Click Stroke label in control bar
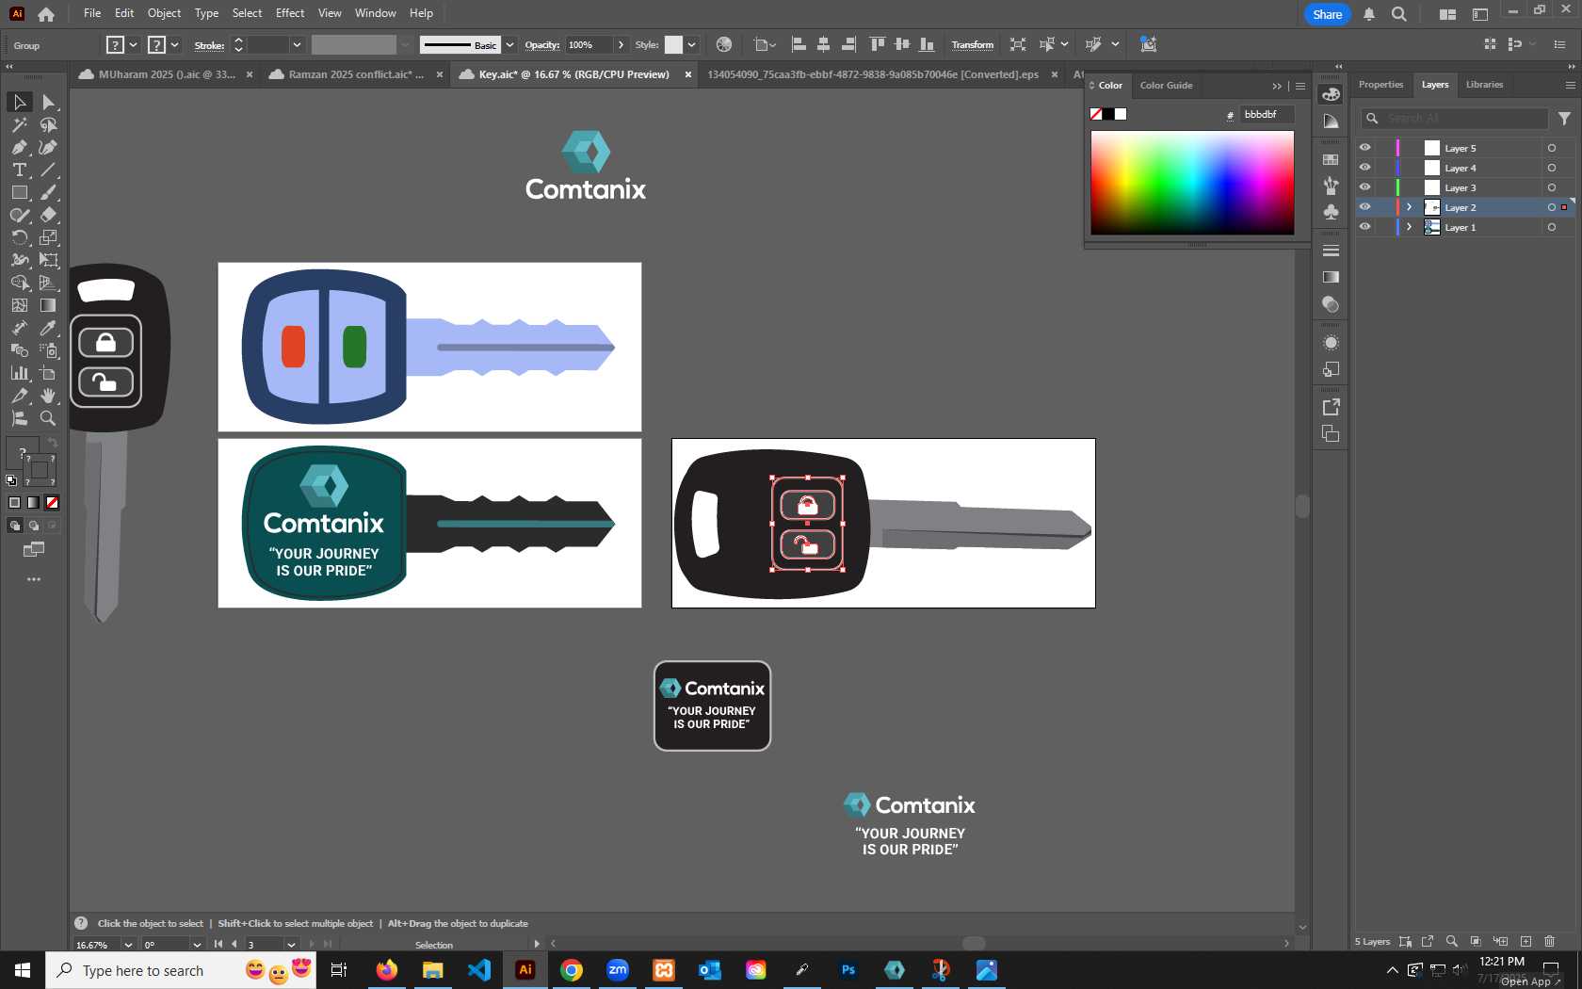The width and height of the screenshot is (1582, 989). 209,45
